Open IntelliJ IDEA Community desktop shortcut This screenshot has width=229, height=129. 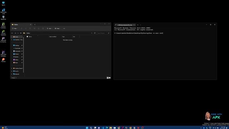[x=3, y=54]
